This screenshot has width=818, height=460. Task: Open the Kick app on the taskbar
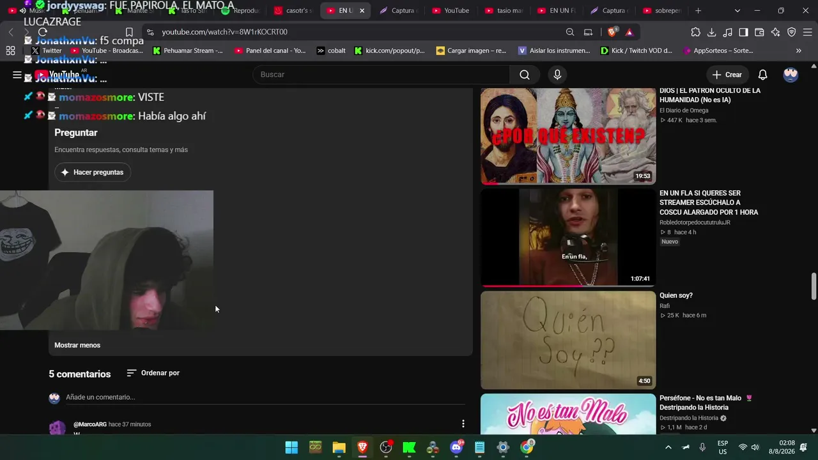tap(409, 447)
